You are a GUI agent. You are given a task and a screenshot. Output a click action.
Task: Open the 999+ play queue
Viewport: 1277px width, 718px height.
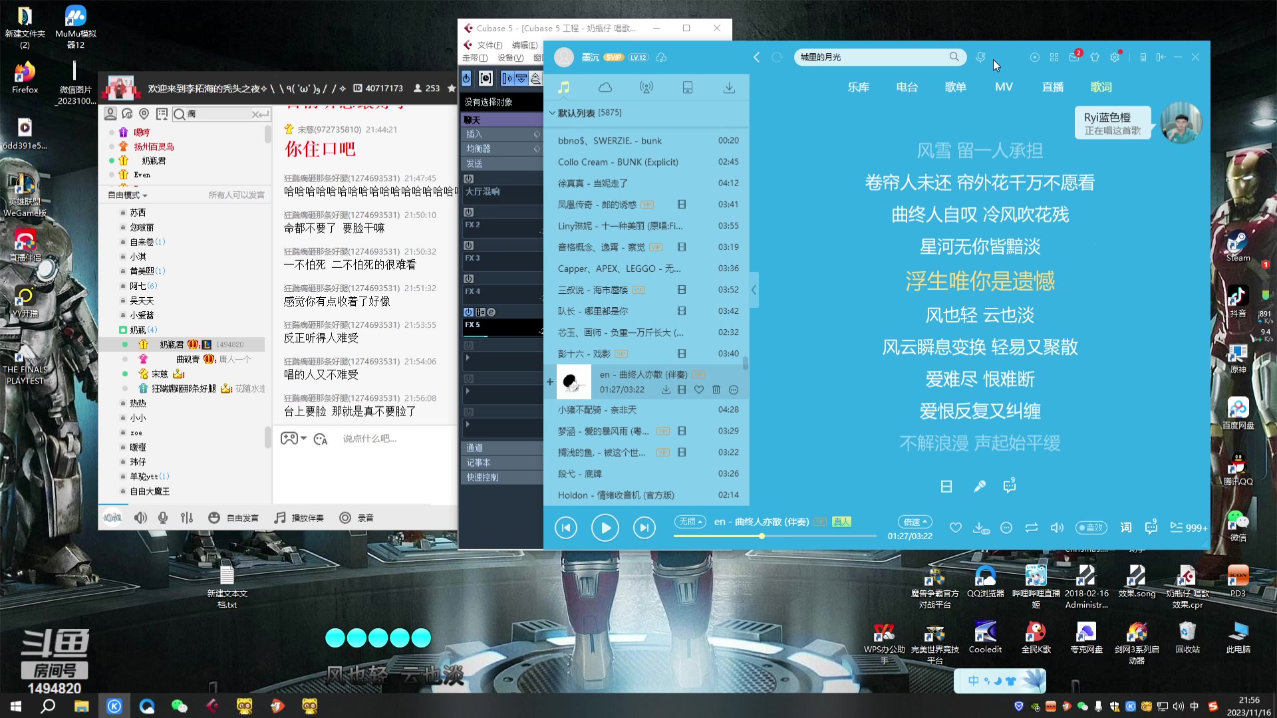click(x=1189, y=528)
